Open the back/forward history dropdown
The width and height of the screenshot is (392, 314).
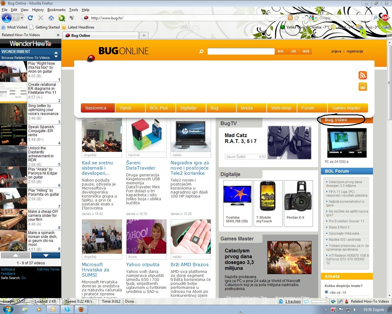pyautogui.click(x=22, y=18)
